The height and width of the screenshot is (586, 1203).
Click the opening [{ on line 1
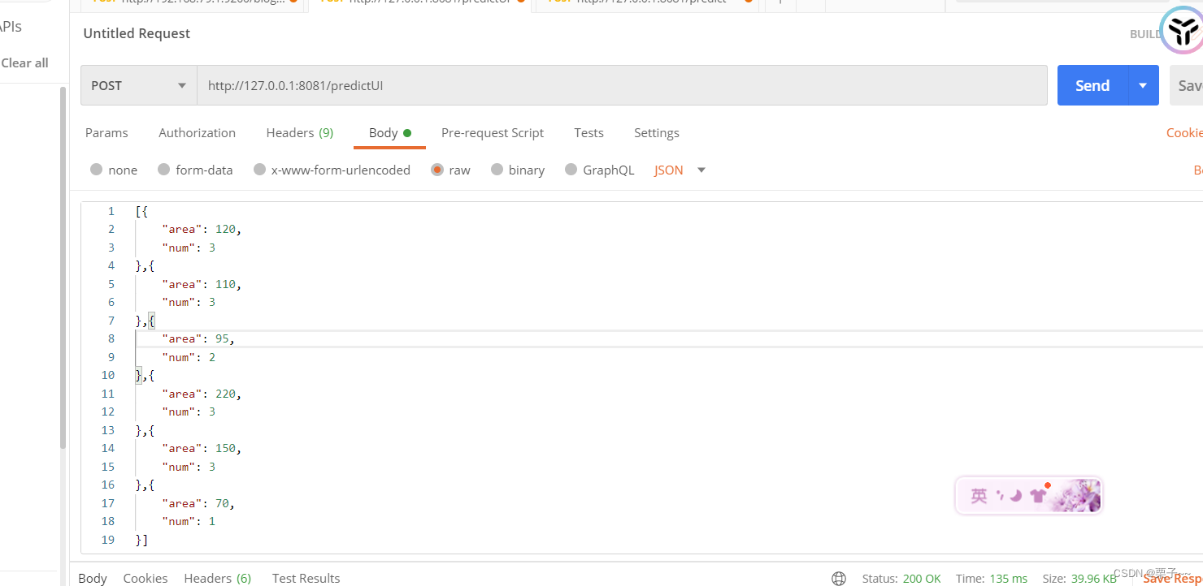141,211
